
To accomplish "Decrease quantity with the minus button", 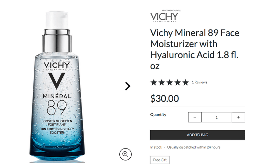I will [x=195, y=117].
